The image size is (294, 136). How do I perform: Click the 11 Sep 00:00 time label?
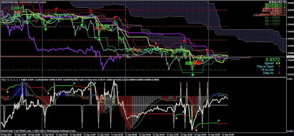[48, 134]
